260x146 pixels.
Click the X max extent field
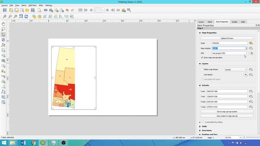(227, 102)
